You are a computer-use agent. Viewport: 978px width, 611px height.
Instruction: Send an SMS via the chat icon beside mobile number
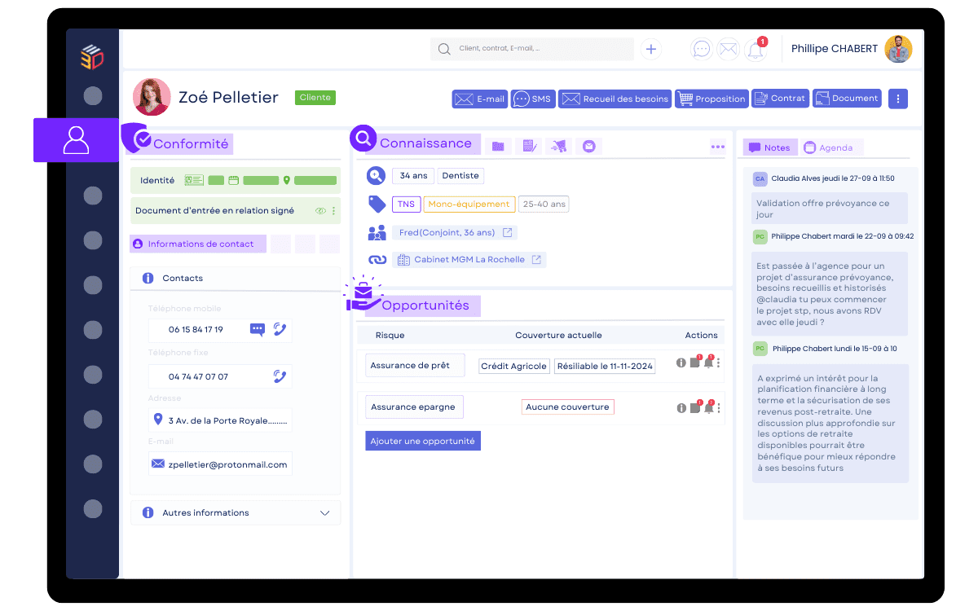point(258,329)
